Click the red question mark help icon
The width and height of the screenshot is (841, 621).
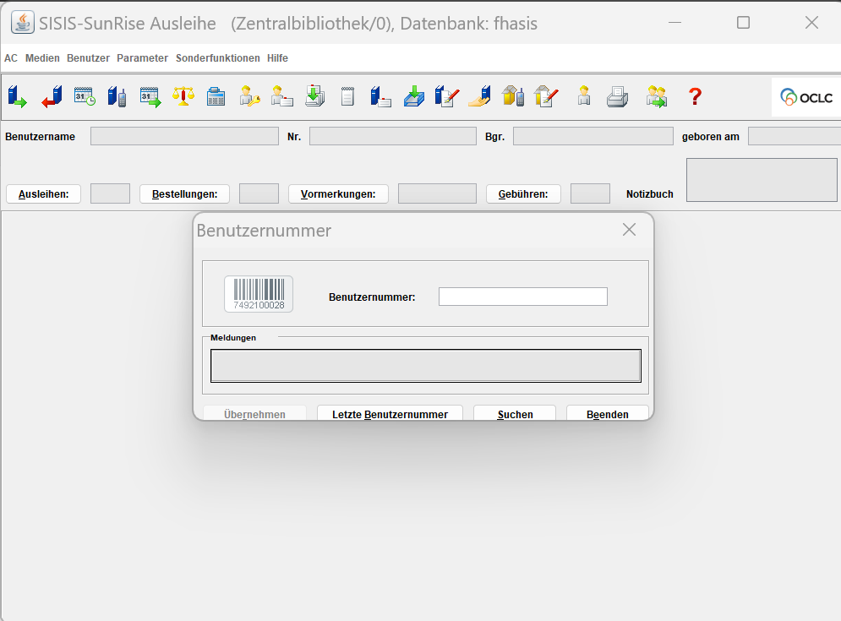coord(695,96)
